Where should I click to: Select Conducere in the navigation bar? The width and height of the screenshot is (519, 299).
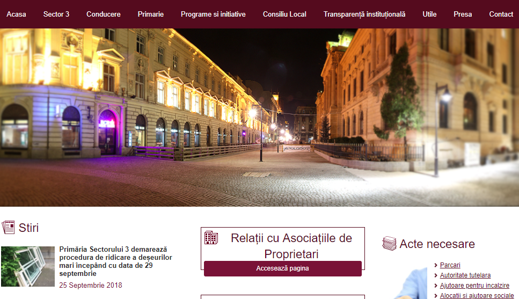(x=103, y=14)
